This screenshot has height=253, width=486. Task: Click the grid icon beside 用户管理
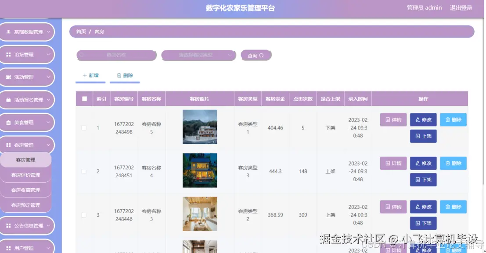click(8, 248)
